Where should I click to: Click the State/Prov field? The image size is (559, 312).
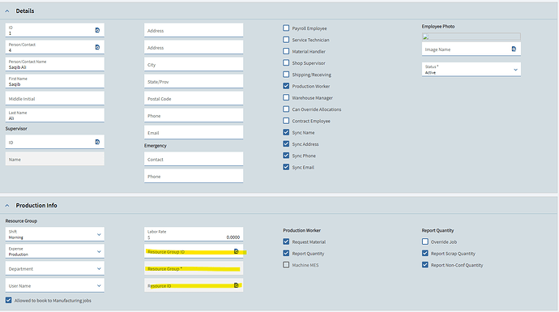coord(194,81)
